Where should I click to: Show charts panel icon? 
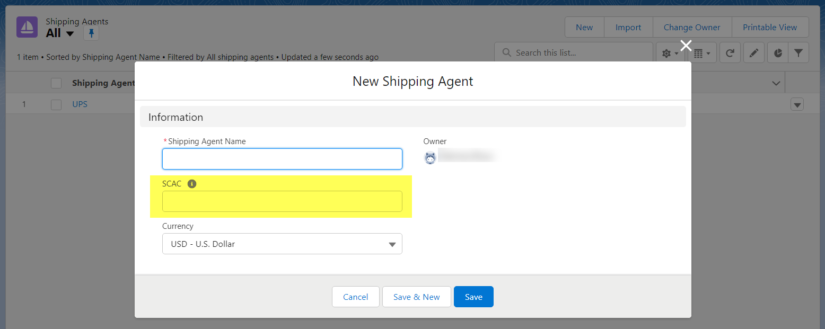(x=778, y=53)
